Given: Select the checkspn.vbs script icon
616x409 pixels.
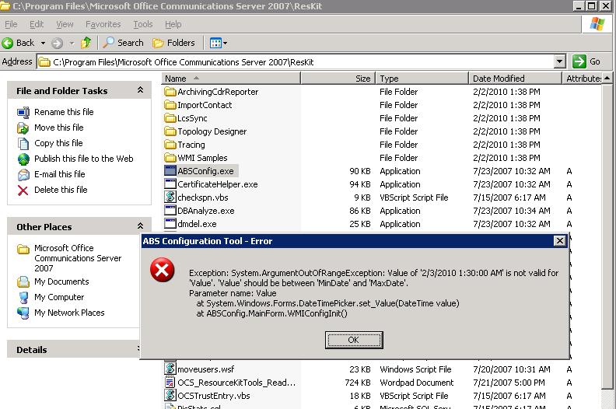Looking at the screenshot, I should [x=170, y=197].
